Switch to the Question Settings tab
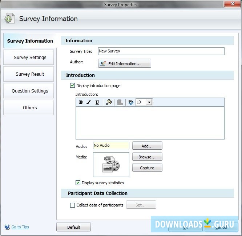242x236 pixels. pos(30,91)
